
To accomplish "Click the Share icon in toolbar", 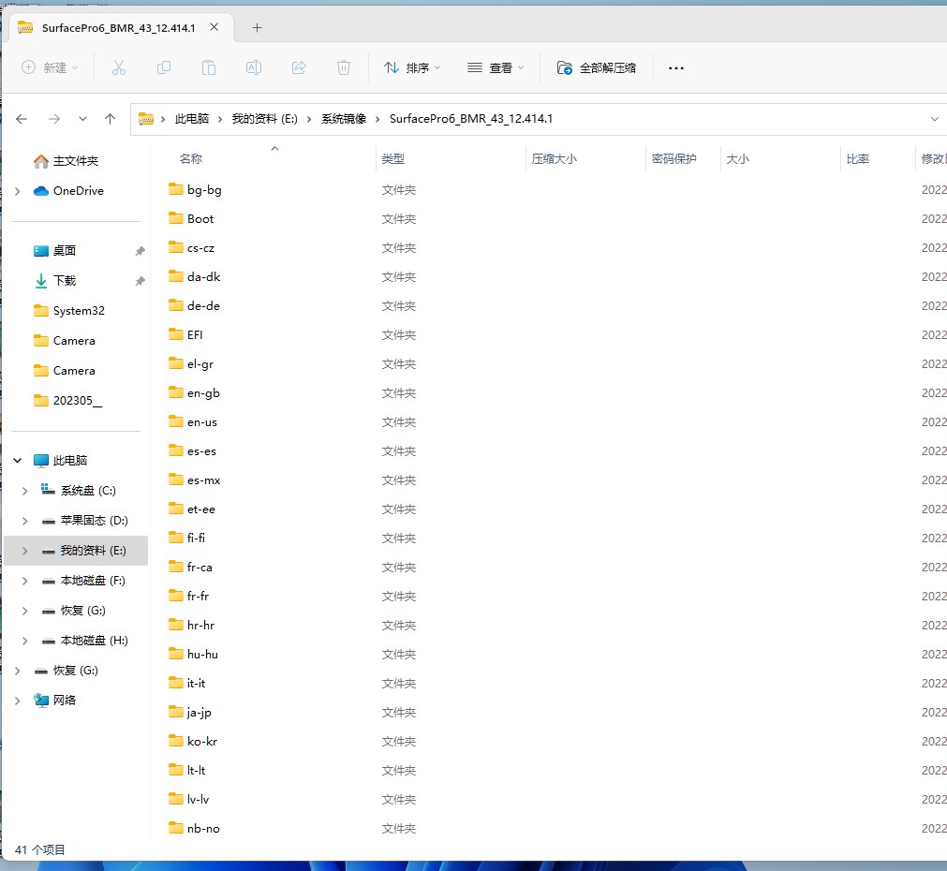I will coord(299,67).
